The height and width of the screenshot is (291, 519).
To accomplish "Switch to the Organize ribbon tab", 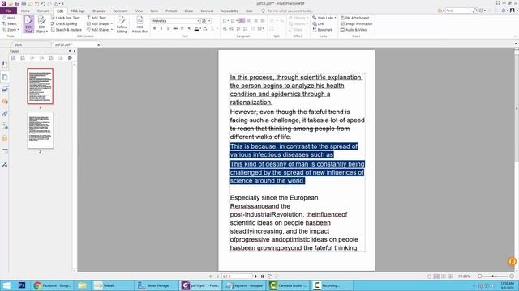I will click(99, 11).
